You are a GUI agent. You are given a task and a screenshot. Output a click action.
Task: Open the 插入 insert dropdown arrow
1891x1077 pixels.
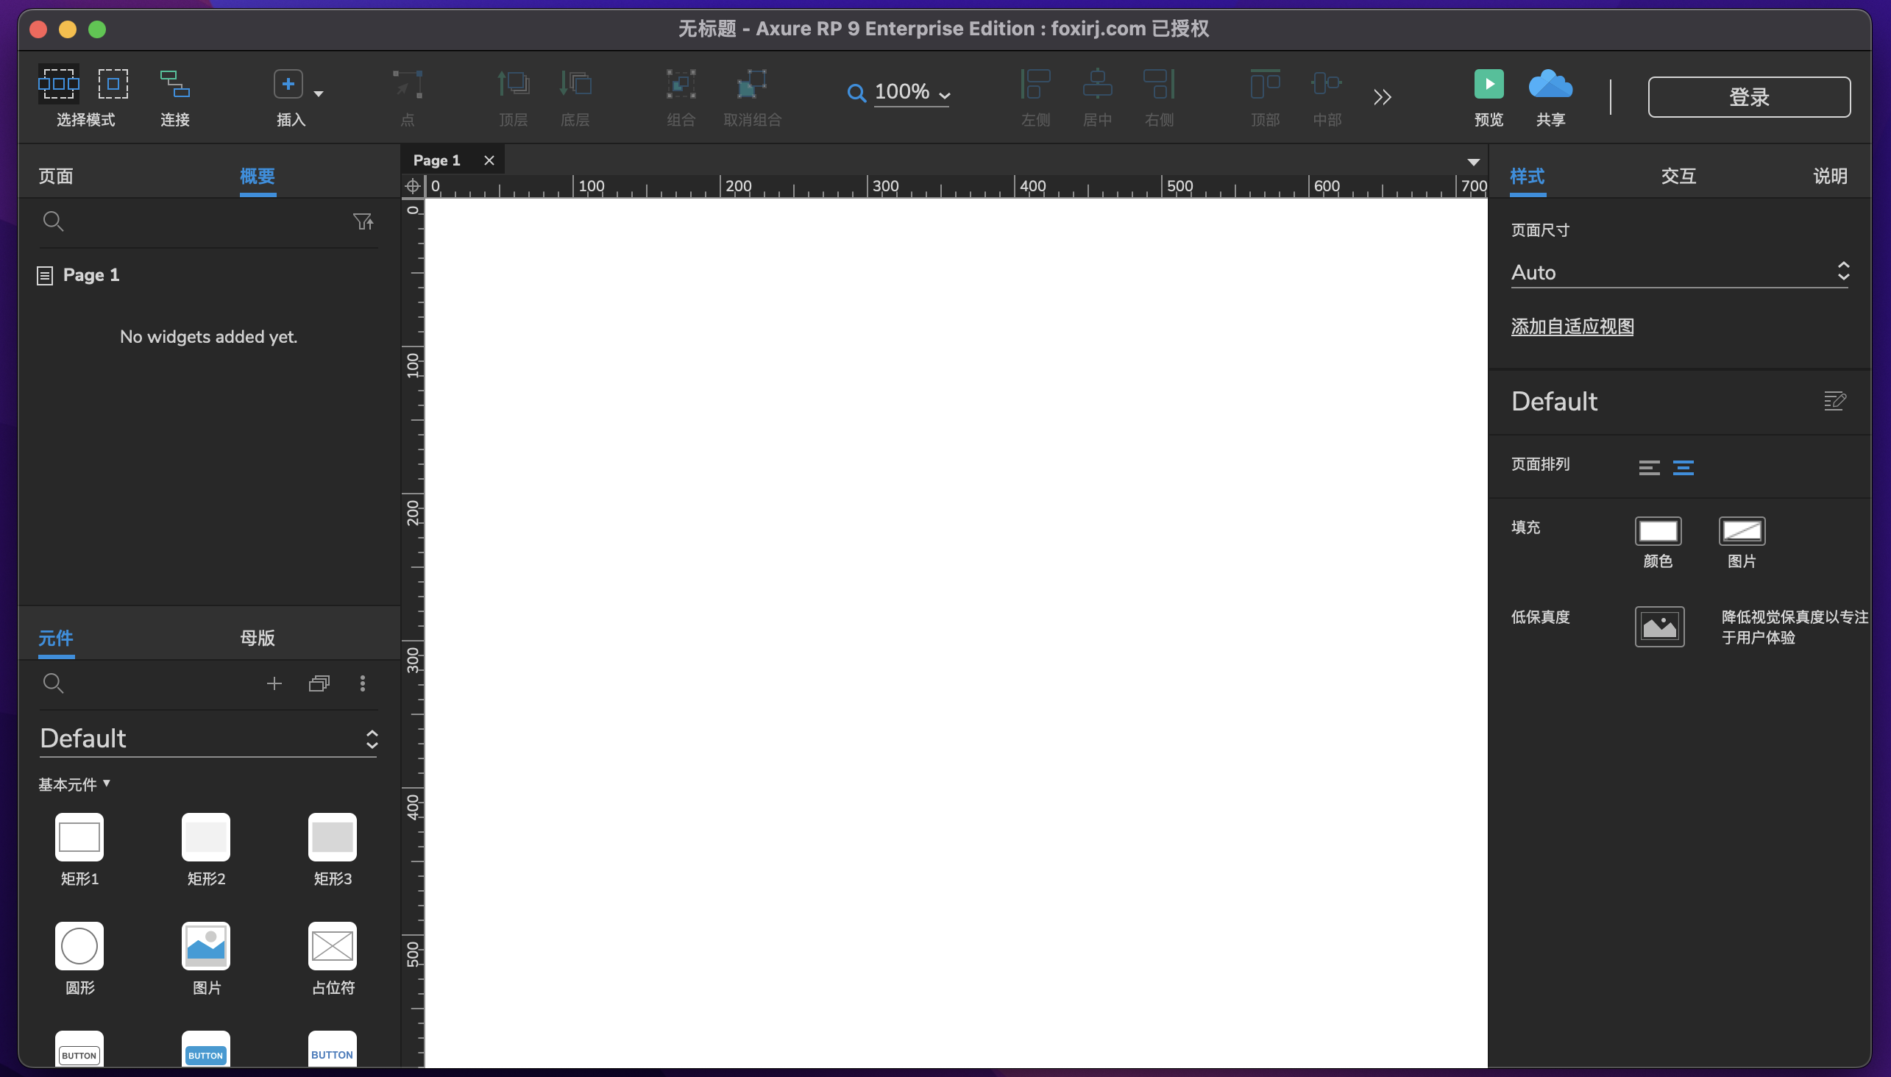pos(317,93)
